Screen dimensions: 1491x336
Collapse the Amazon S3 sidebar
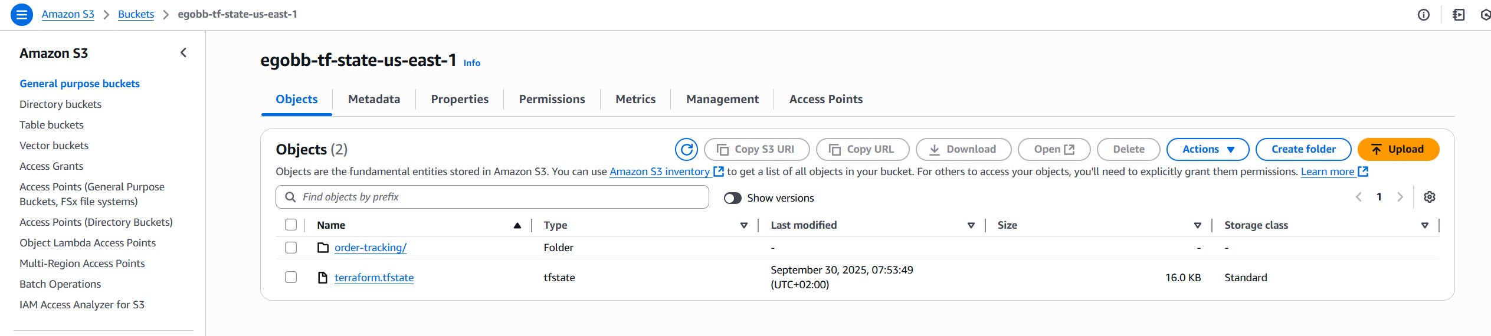[x=183, y=53]
